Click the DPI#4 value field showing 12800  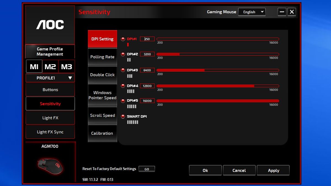coord(147,86)
